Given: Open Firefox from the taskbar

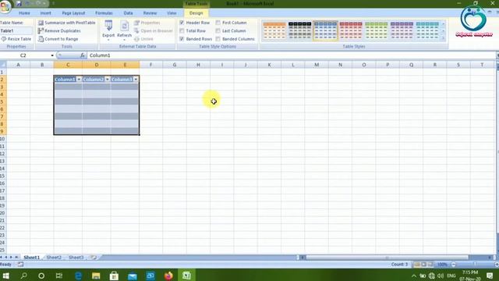Looking at the screenshot, I should (x=168, y=276).
